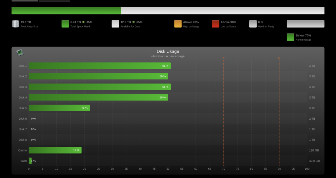Click the 'utilization in percentage' subtitle

click(x=168, y=56)
